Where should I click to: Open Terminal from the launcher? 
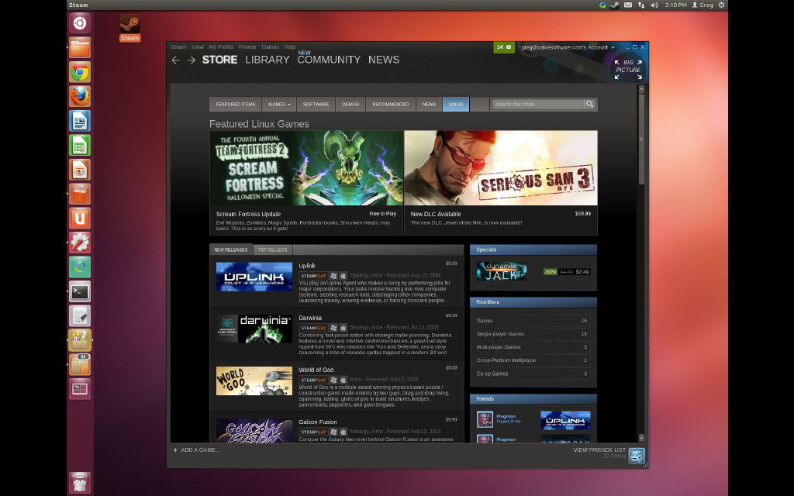[80, 291]
